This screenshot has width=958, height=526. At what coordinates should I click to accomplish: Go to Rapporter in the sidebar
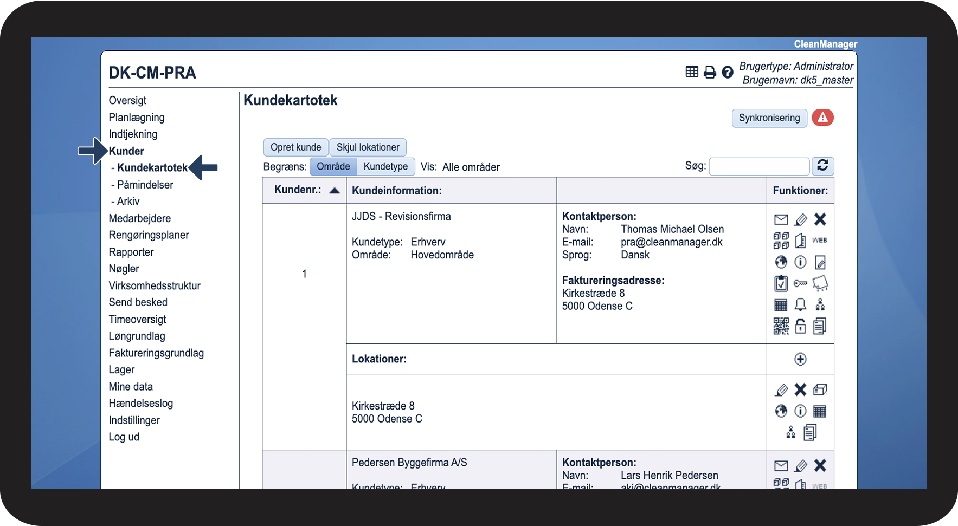[131, 252]
